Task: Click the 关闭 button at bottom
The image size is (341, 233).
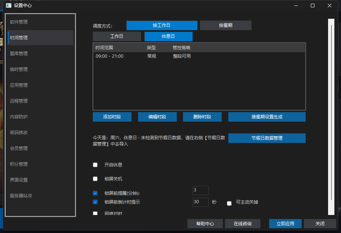Action: (x=320, y=224)
